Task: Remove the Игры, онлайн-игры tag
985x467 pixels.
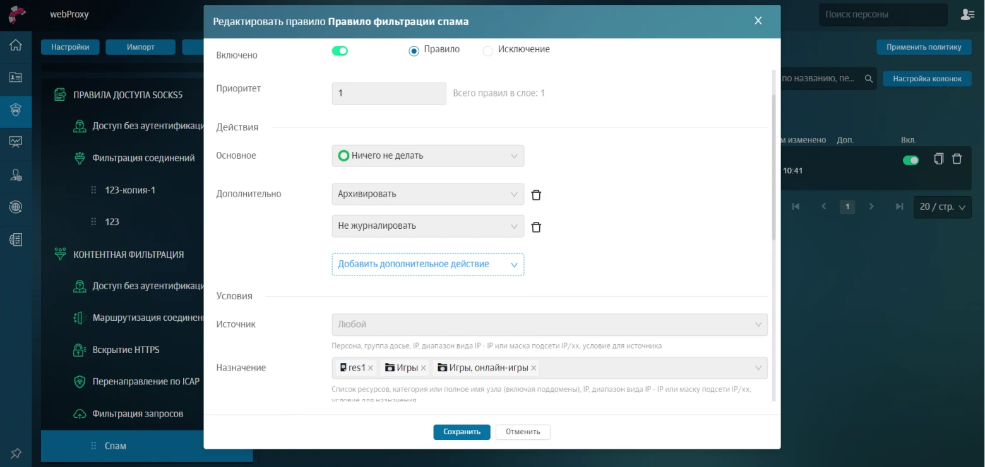Action: tap(534, 368)
